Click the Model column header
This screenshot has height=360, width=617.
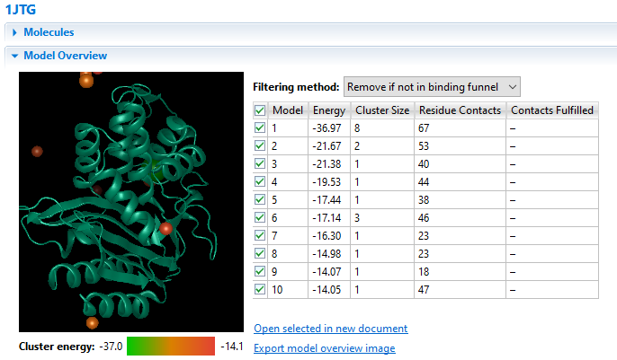pyautogui.click(x=288, y=110)
